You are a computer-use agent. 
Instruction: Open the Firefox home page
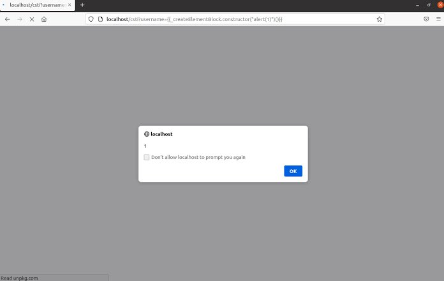(x=44, y=19)
